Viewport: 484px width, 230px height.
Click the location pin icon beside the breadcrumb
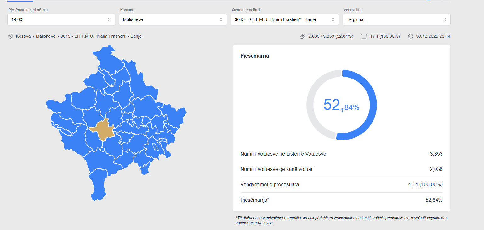coord(10,36)
